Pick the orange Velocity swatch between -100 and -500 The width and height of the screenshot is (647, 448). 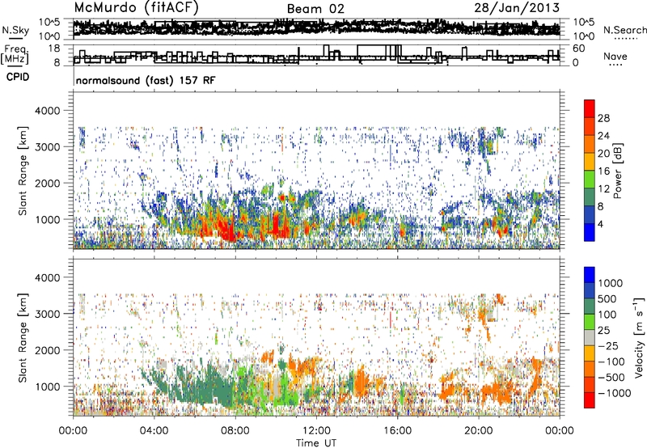click(590, 369)
